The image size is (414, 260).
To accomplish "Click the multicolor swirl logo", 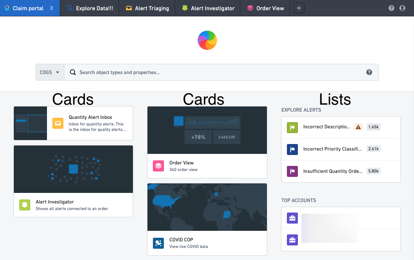I will [207, 40].
